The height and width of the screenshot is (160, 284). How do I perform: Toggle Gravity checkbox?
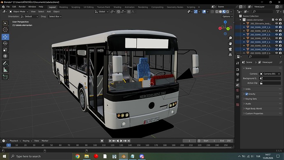[x=247, y=94]
